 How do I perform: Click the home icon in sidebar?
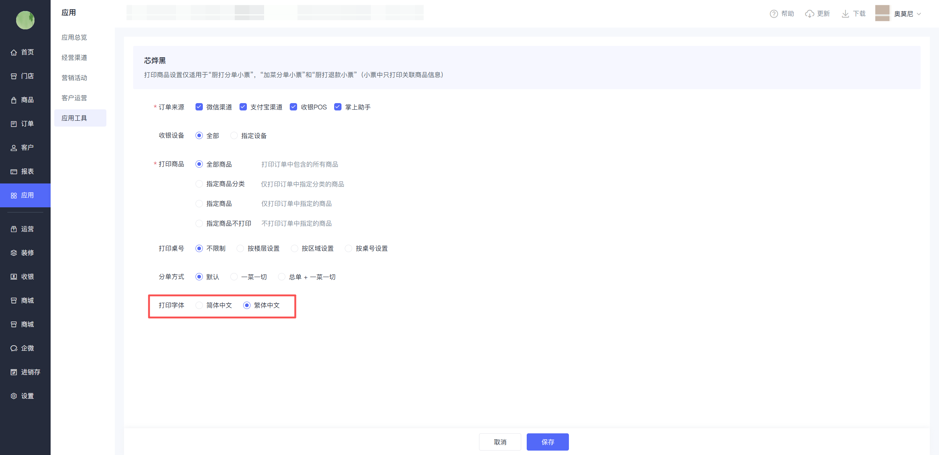pyautogui.click(x=14, y=52)
